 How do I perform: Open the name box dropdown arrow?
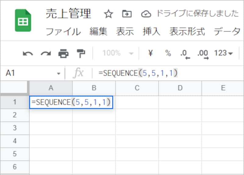pyautogui.click(x=59, y=73)
